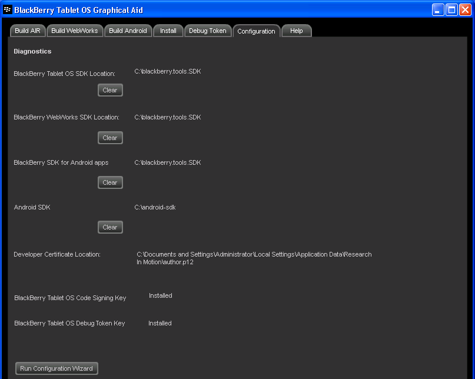
Task: Open the Build WebWorks tab
Action: (x=75, y=31)
